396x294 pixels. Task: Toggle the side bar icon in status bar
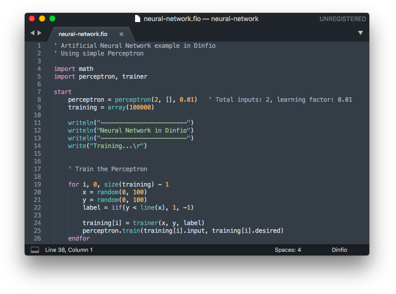click(35, 250)
